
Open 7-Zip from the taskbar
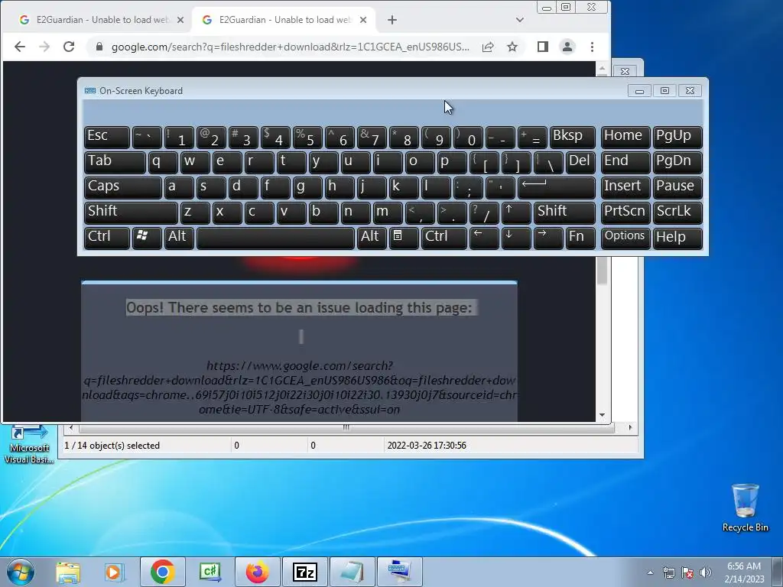[x=305, y=572]
